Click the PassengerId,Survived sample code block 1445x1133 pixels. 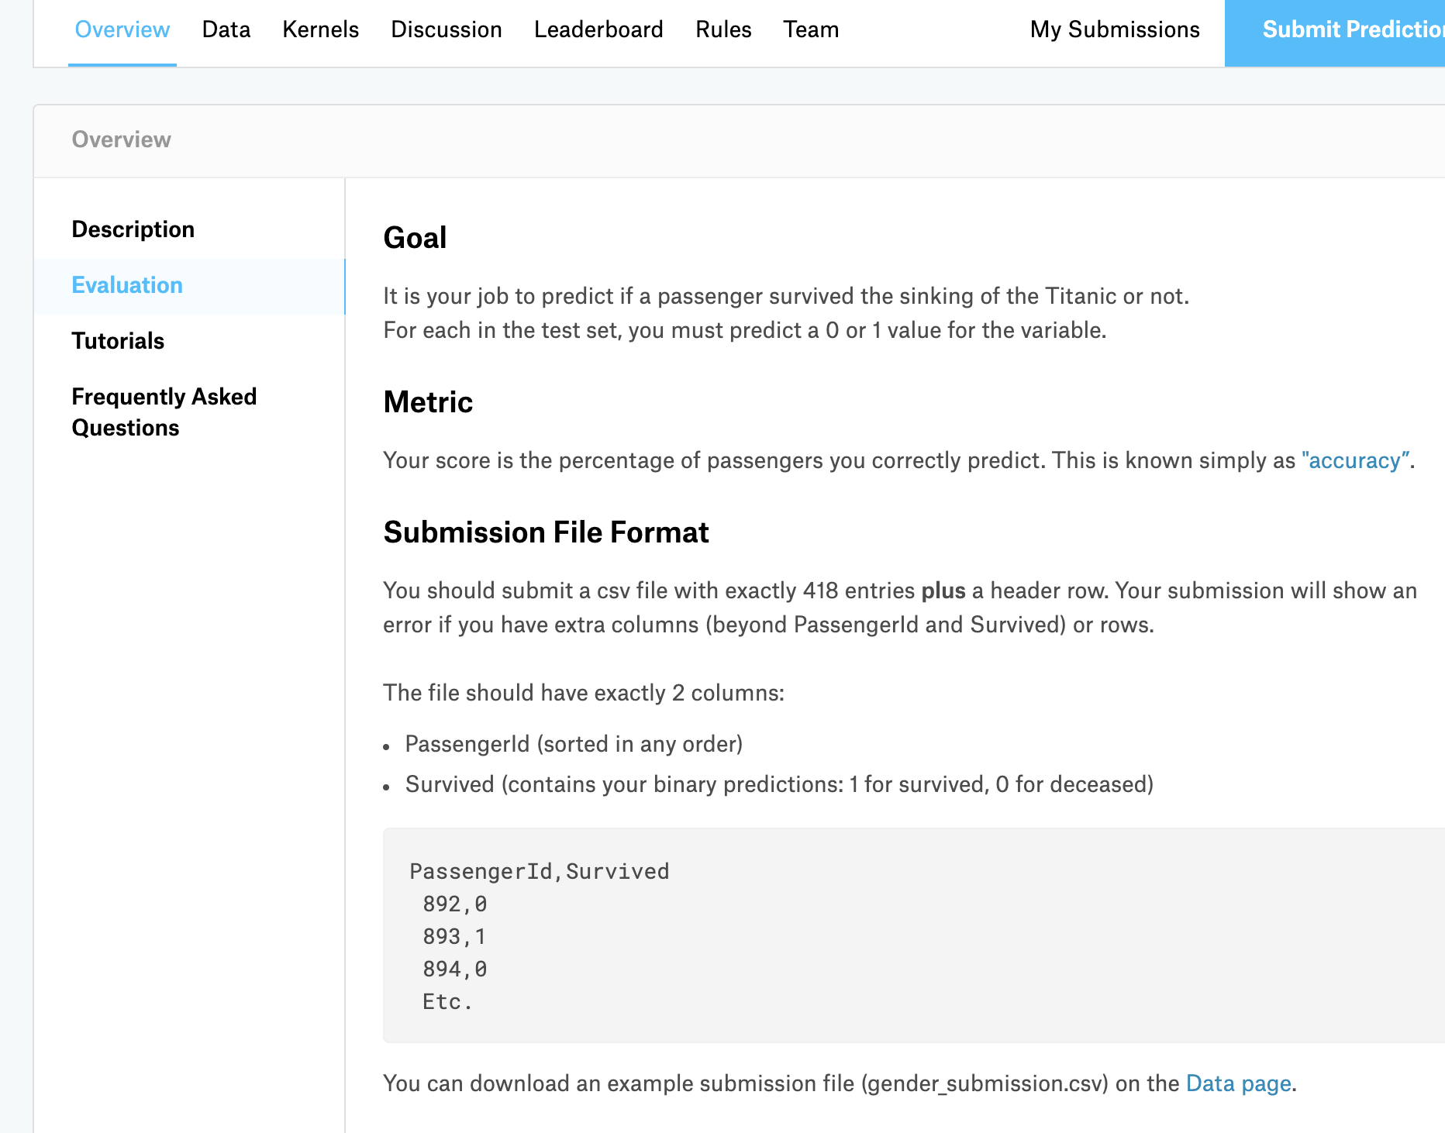853,935
